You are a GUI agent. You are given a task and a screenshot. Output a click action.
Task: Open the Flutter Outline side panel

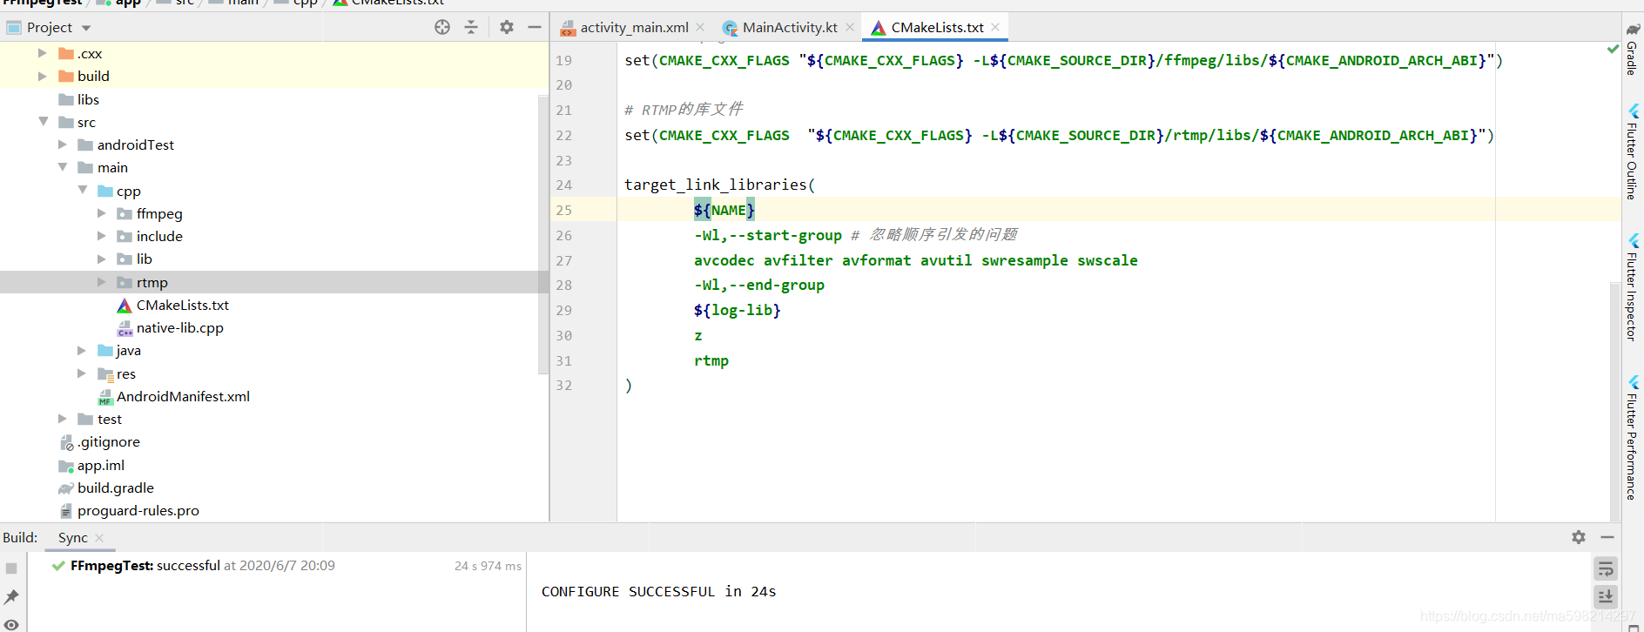pyautogui.click(x=1633, y=152)
